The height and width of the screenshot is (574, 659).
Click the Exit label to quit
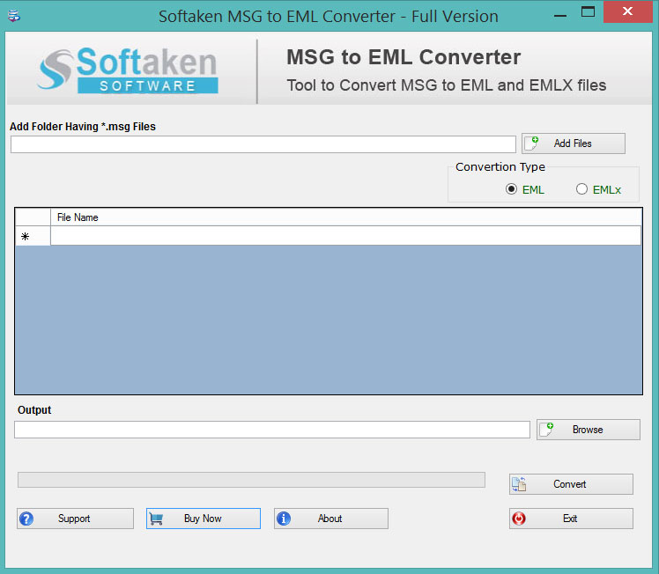tap(570, 519)
